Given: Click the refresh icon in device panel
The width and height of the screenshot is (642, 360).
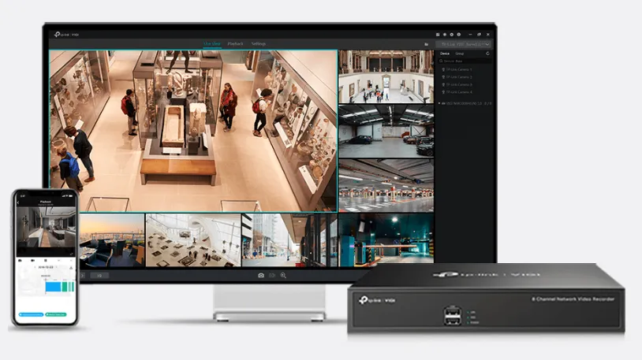Looking at the screenshot, I should coord(487,54).
